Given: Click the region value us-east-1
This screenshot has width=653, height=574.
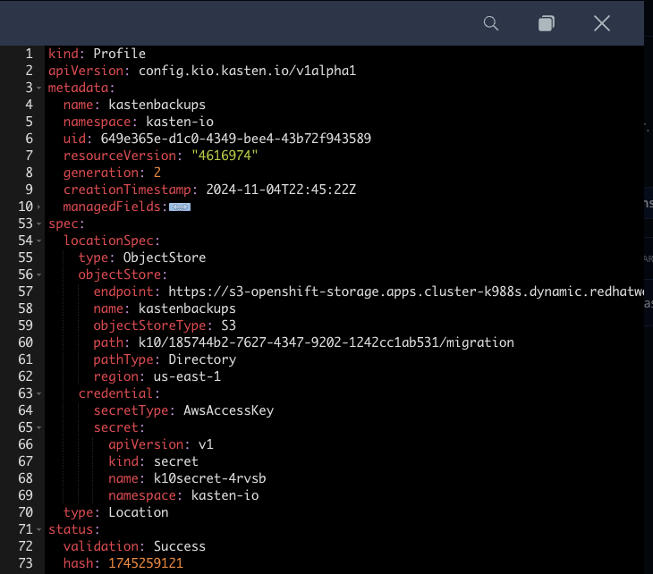Looking at the screenshot, I should 187,376.
